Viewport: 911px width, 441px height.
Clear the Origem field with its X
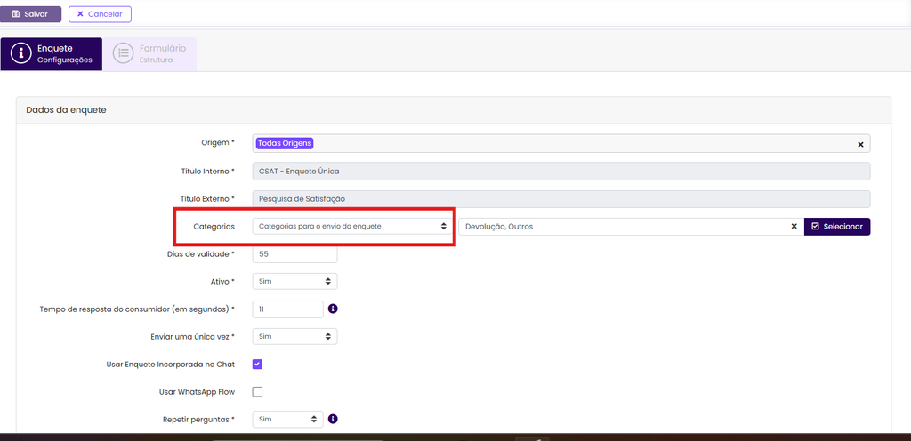860,145
